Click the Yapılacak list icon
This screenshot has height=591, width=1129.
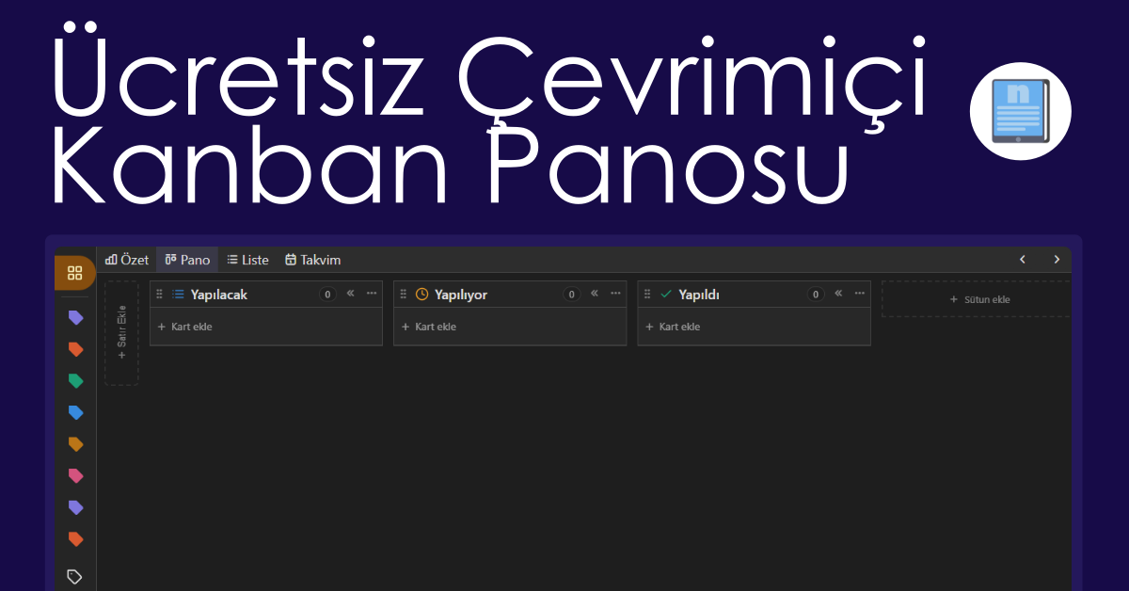coord(178,295)
